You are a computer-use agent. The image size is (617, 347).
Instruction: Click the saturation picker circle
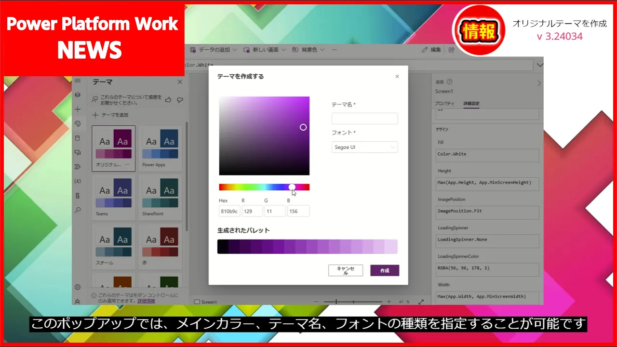[303, 127]
